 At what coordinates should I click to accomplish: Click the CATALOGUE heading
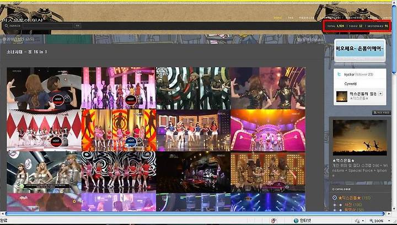[x=341, y=189]
